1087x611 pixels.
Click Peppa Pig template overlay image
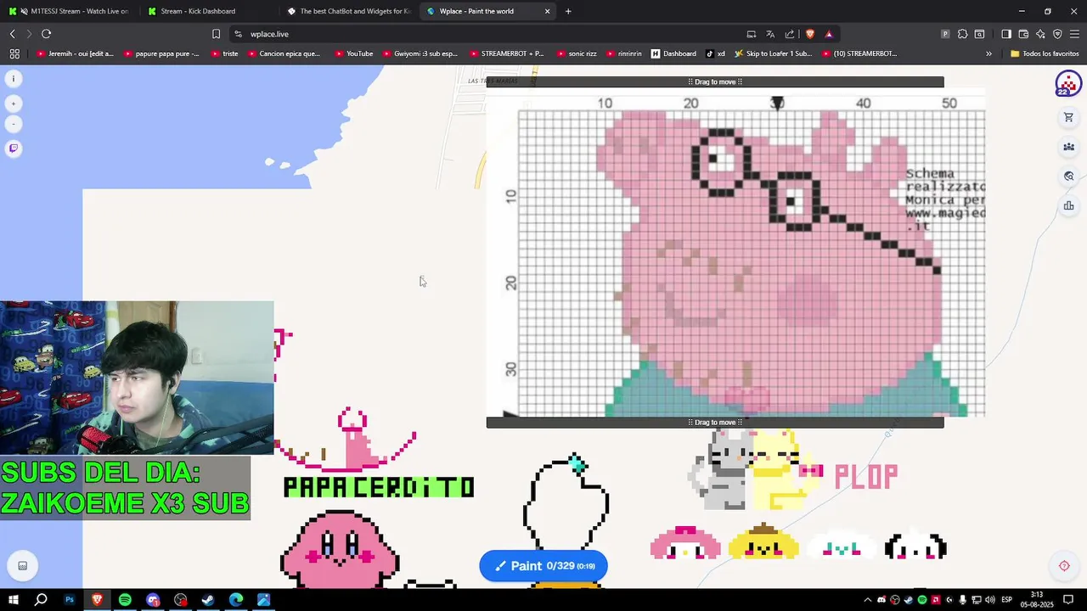click(735, 252)
